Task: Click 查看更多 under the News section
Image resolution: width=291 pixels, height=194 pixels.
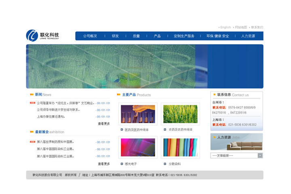Action: [104, 124]
